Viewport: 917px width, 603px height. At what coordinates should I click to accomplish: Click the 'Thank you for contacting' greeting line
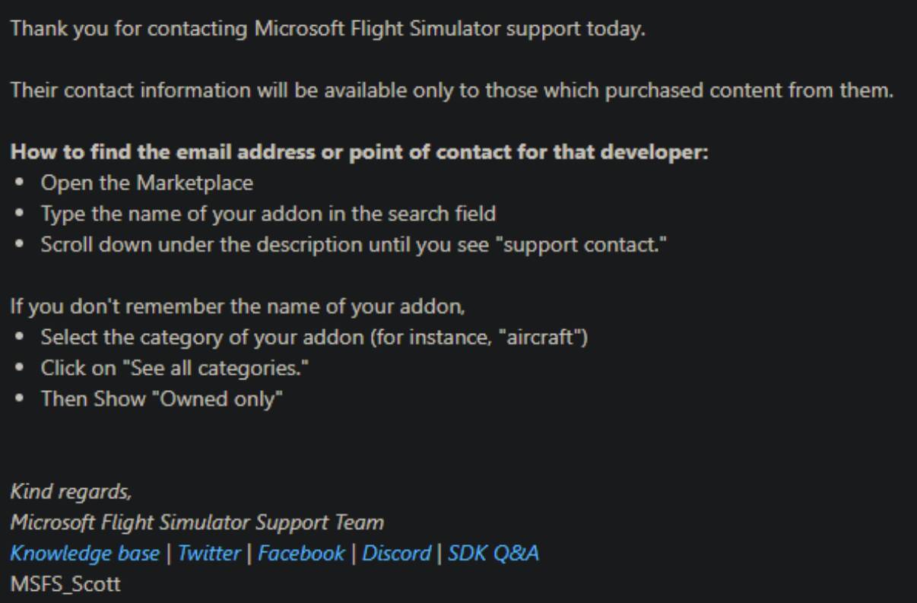pos(327,30)
